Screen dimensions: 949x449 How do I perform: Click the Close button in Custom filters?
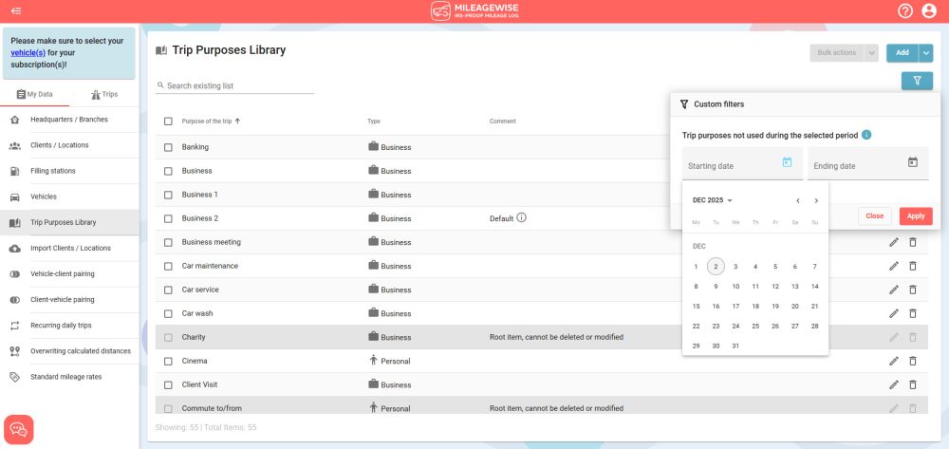pos(875,216)
